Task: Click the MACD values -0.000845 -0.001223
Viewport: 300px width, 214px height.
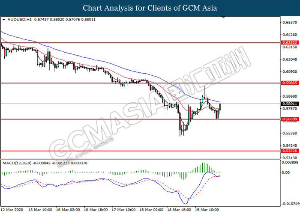Action: [51, 163]
